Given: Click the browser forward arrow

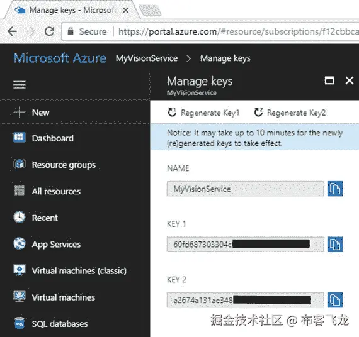Looking at the screenshot, I should tap(31, 31).
